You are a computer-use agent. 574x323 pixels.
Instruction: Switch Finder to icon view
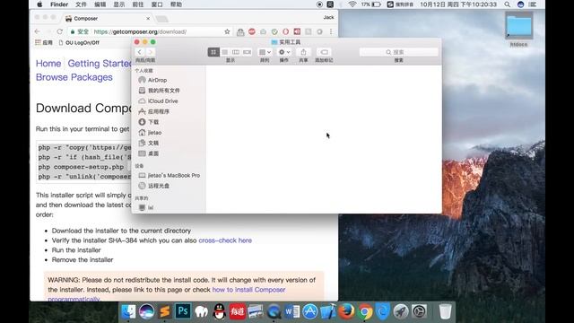(213, 52)
